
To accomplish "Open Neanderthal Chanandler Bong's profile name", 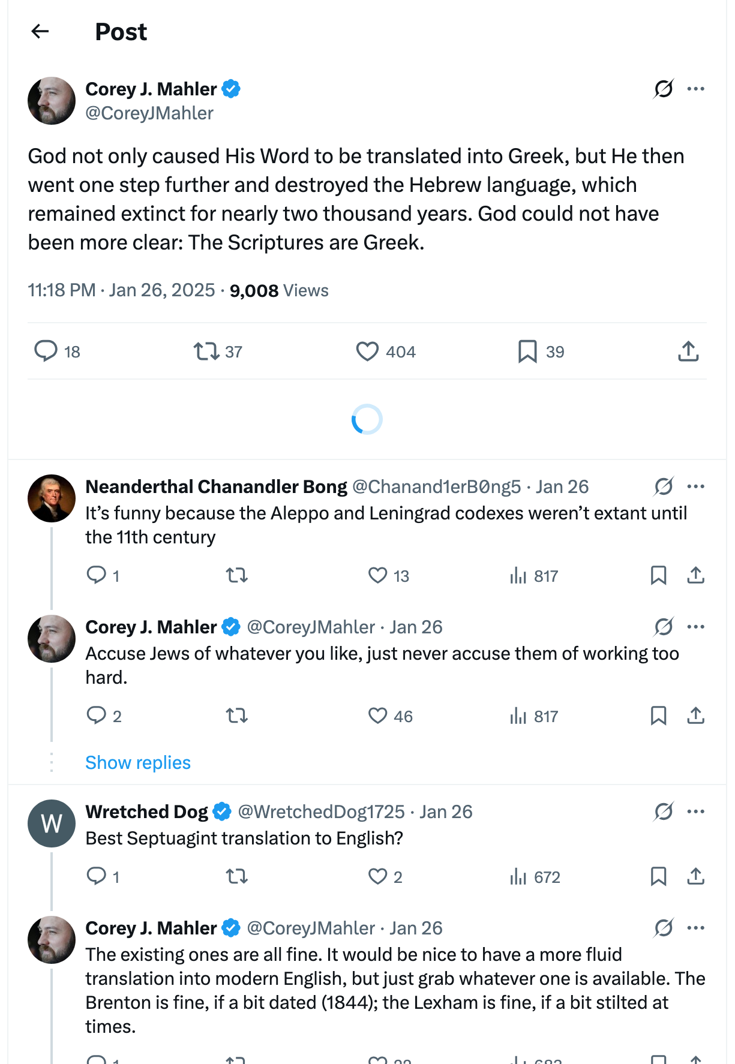I will pyautogui.click(x=216, y=486).
